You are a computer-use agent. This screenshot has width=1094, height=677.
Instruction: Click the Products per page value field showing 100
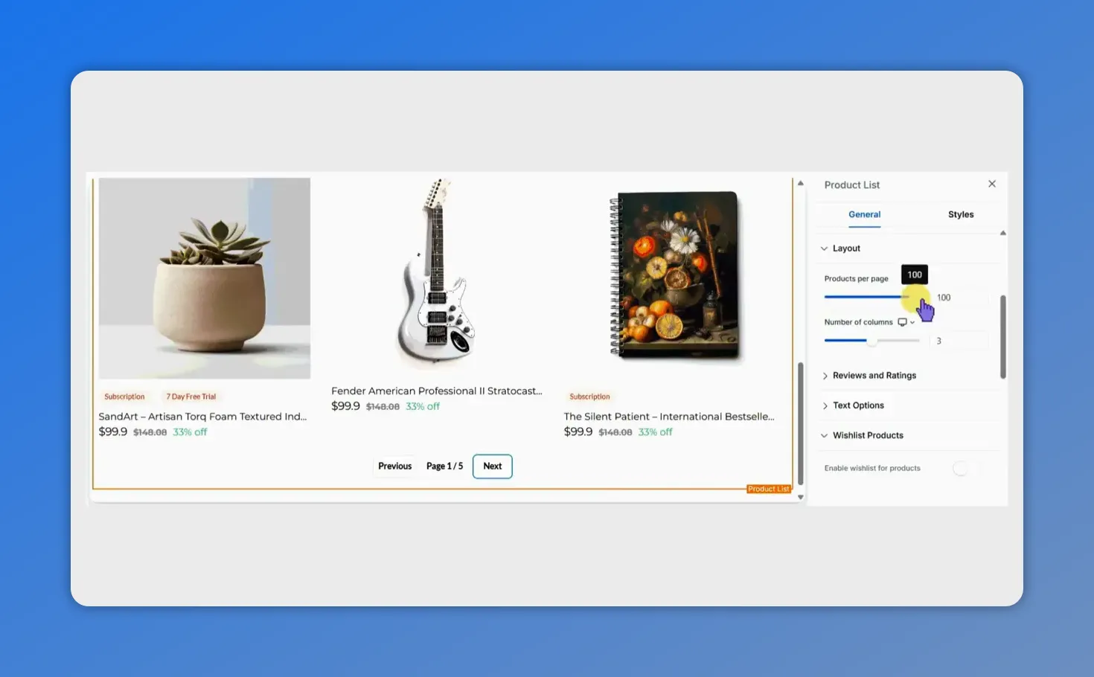(960, 297)
